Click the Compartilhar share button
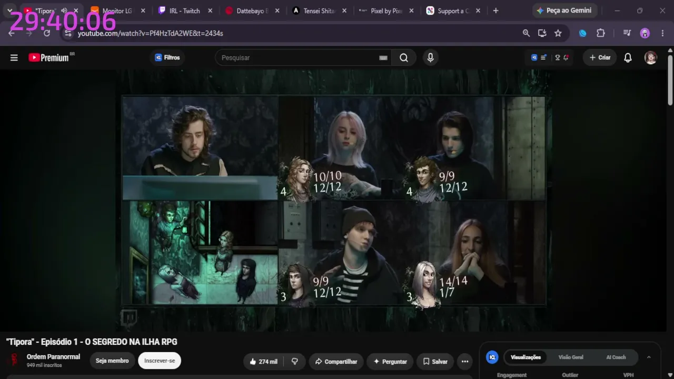 (x=336, y=362)
